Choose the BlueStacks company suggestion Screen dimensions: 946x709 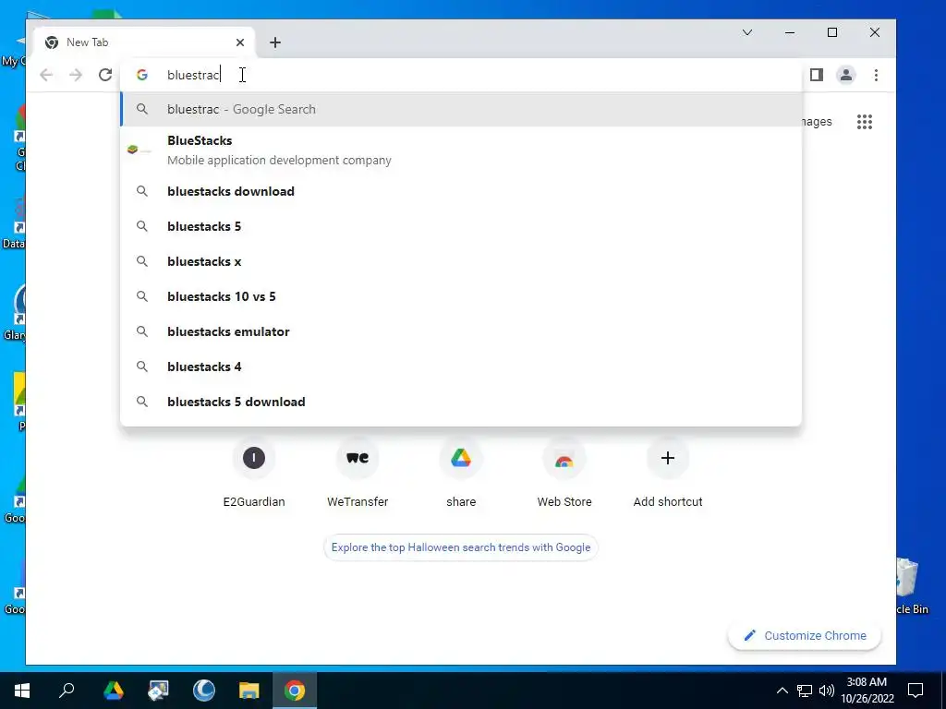click(x=461, y=150)
